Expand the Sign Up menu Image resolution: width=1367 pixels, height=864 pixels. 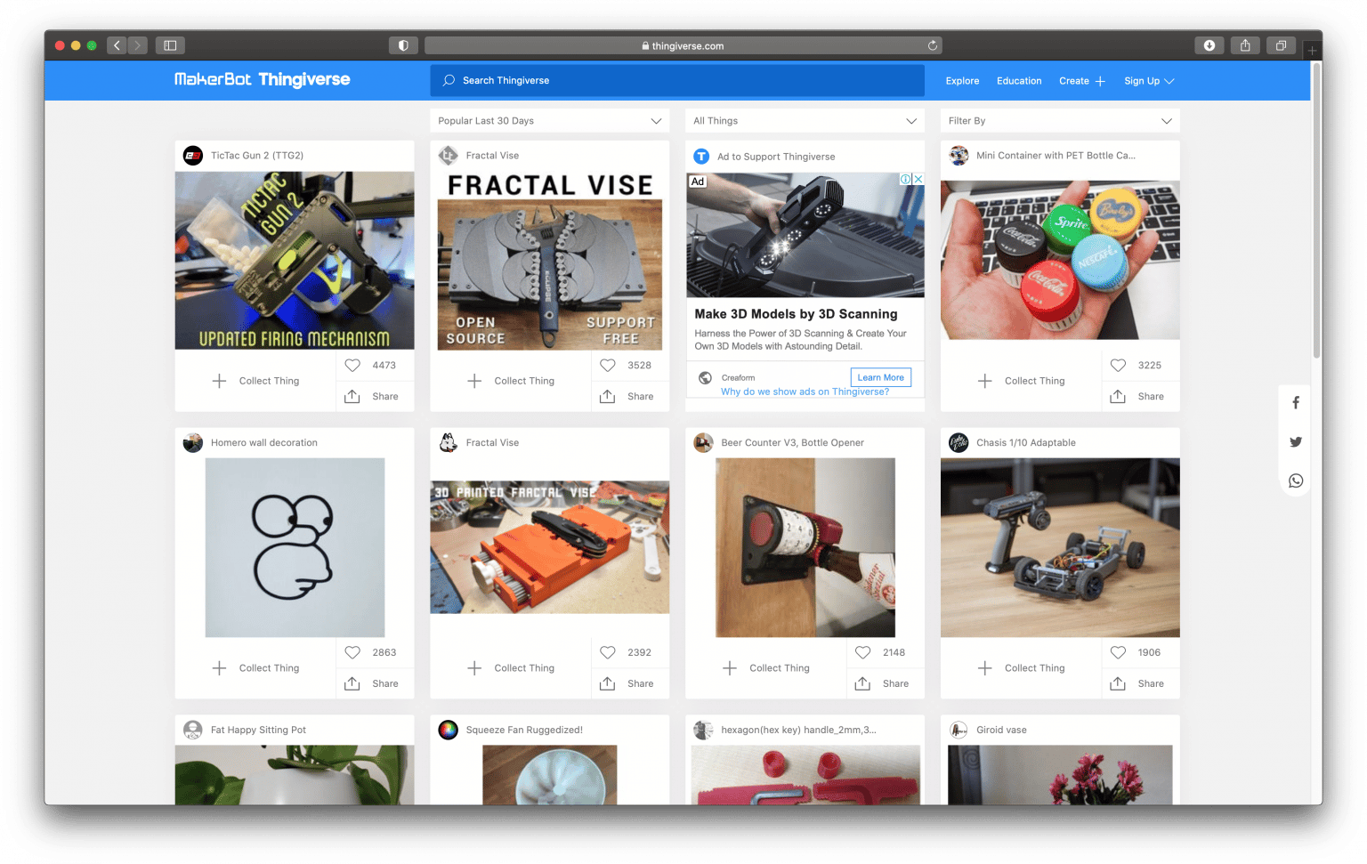(x=1149, y=81)
